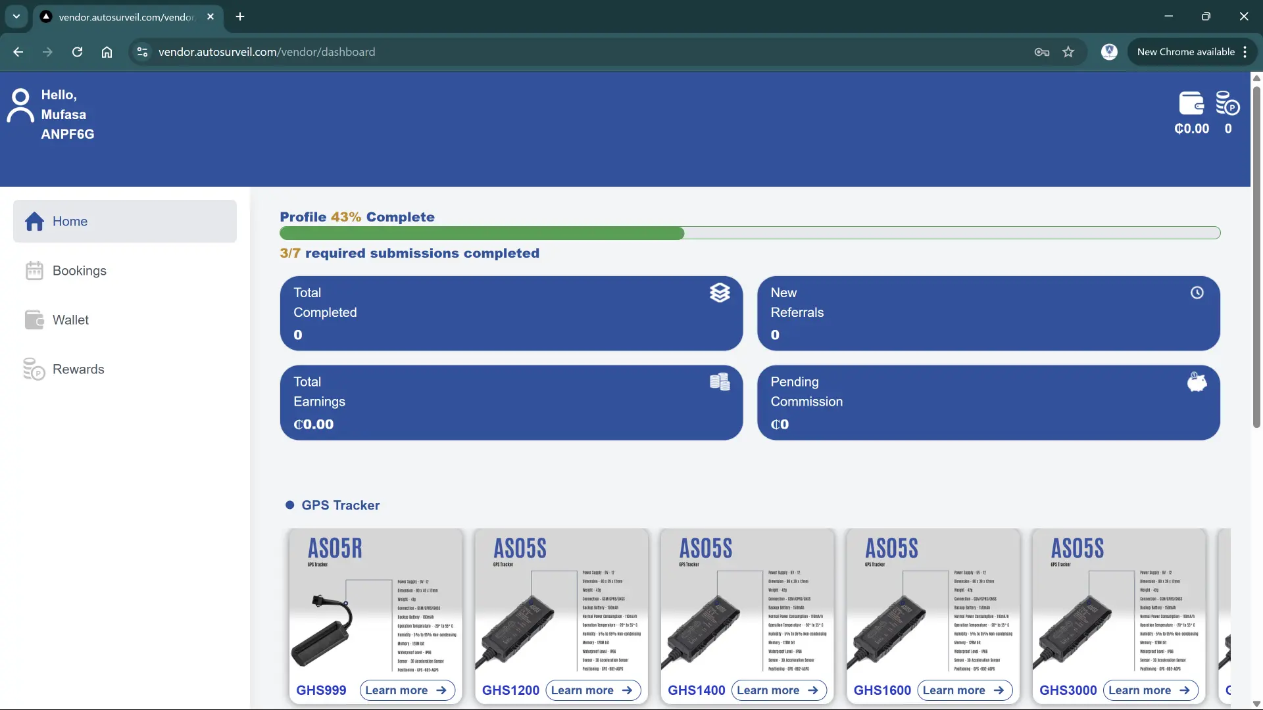Open the reward points coins icon in header

(x=1227, y=104)
